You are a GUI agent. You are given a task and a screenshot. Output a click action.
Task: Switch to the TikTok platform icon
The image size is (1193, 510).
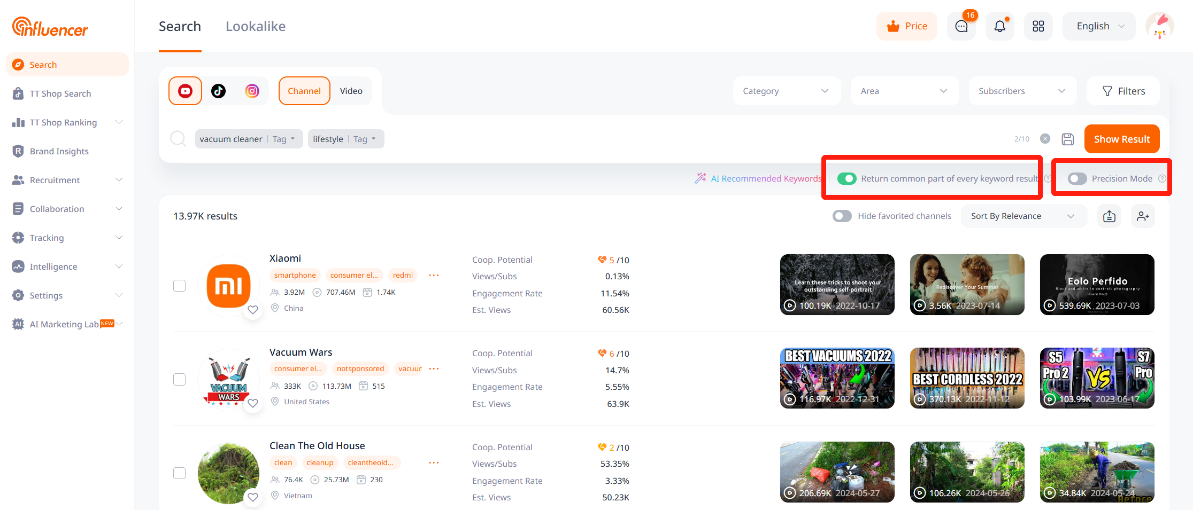point(218,91)
